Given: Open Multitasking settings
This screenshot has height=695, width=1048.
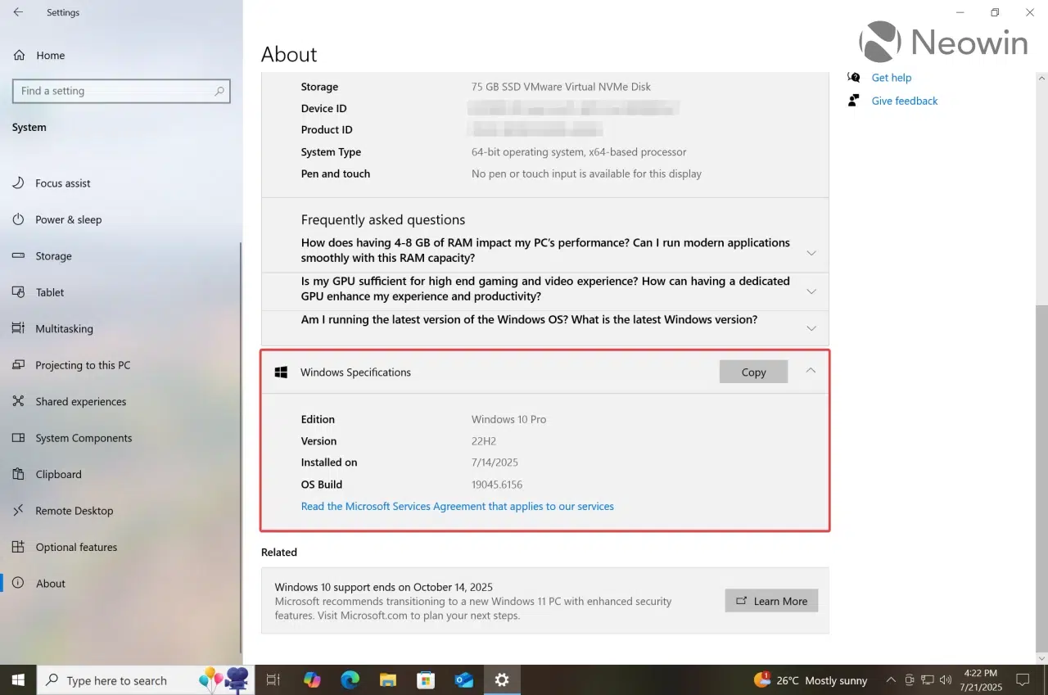Looking at the screenshot, I should (64, 328).
